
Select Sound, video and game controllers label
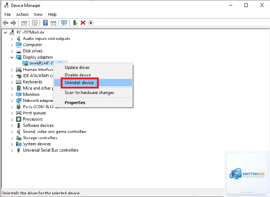click(x=55, y=132)
